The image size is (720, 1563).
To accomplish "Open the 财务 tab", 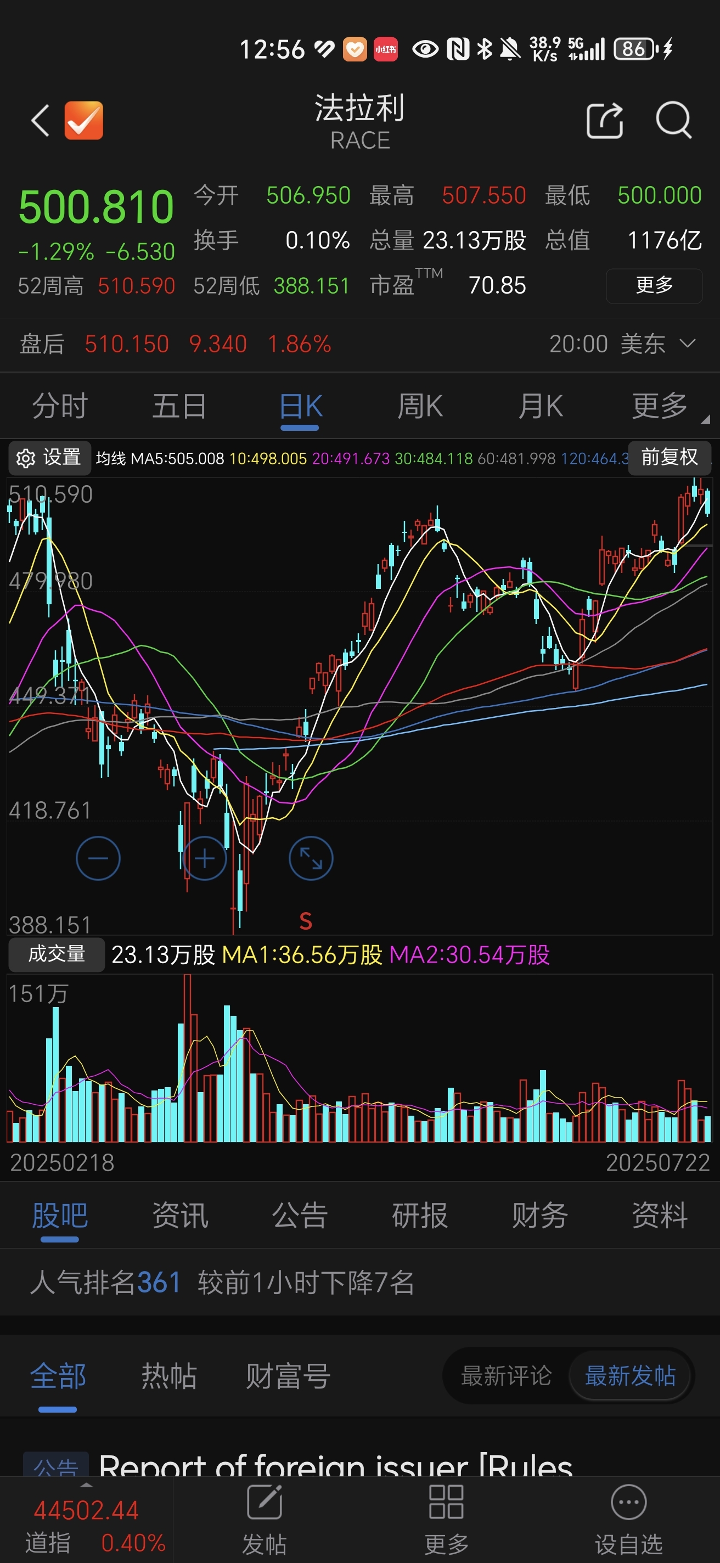I will coord(540,1215).
